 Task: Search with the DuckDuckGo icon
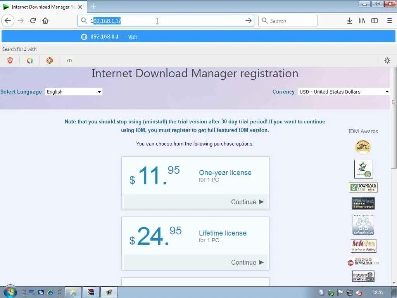click(49, 61)
